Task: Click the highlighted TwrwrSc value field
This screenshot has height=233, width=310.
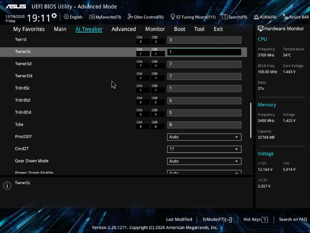Action: pyautogui.click(x=204, y=52)
